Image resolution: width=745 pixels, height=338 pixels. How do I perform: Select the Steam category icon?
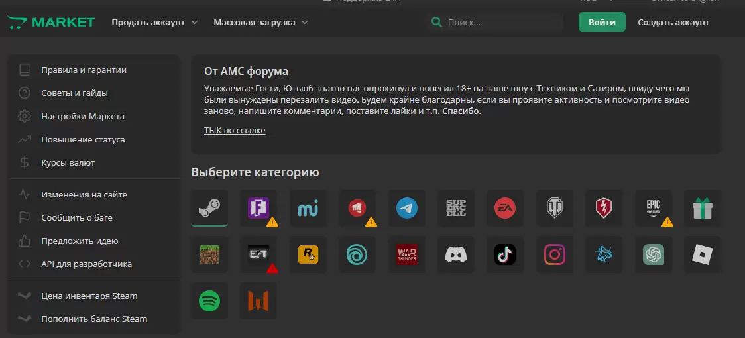coord(209,207)
